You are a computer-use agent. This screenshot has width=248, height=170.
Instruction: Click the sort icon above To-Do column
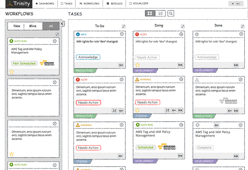tap(124, 26)
